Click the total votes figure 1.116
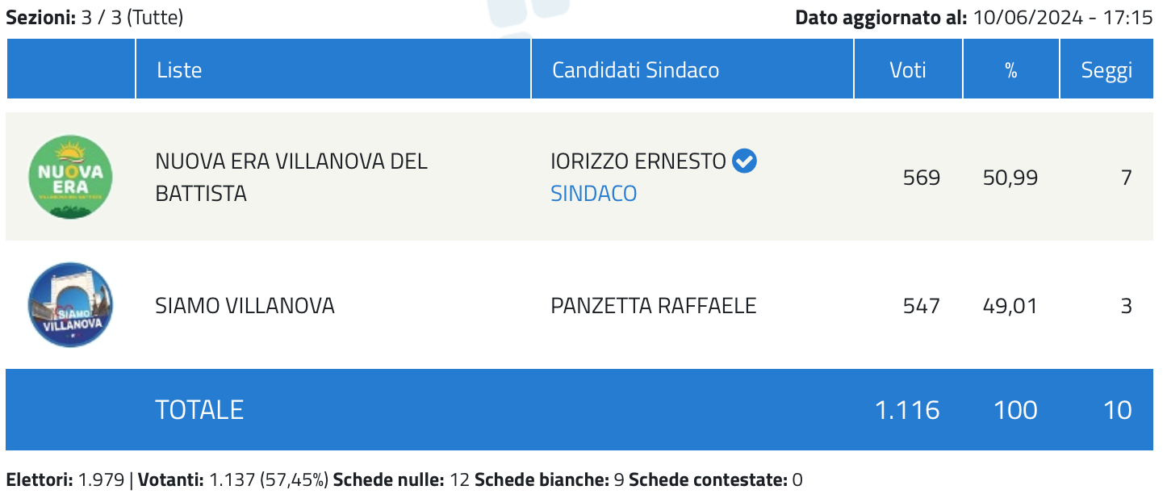The height and width of the screenshot is (494, 1167). (907, 410)
